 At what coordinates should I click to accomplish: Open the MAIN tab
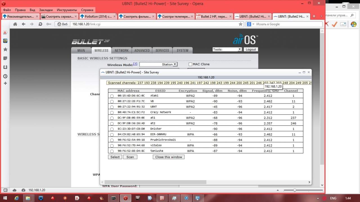pyautogui.click(x=81, y=50)
